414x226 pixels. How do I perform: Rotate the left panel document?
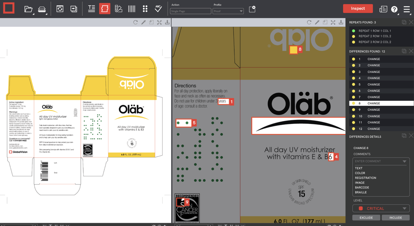[135, 22]
